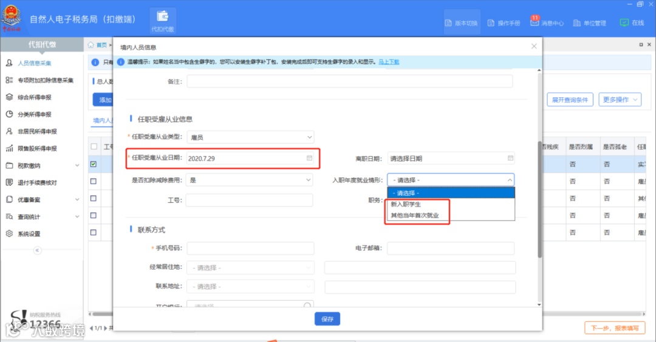Image resolution: width=656 pixels, height=342 pixels.
Task: Open the 任职受雇从业类型 dropdown showing 雇员
Action: click(250, 137)
